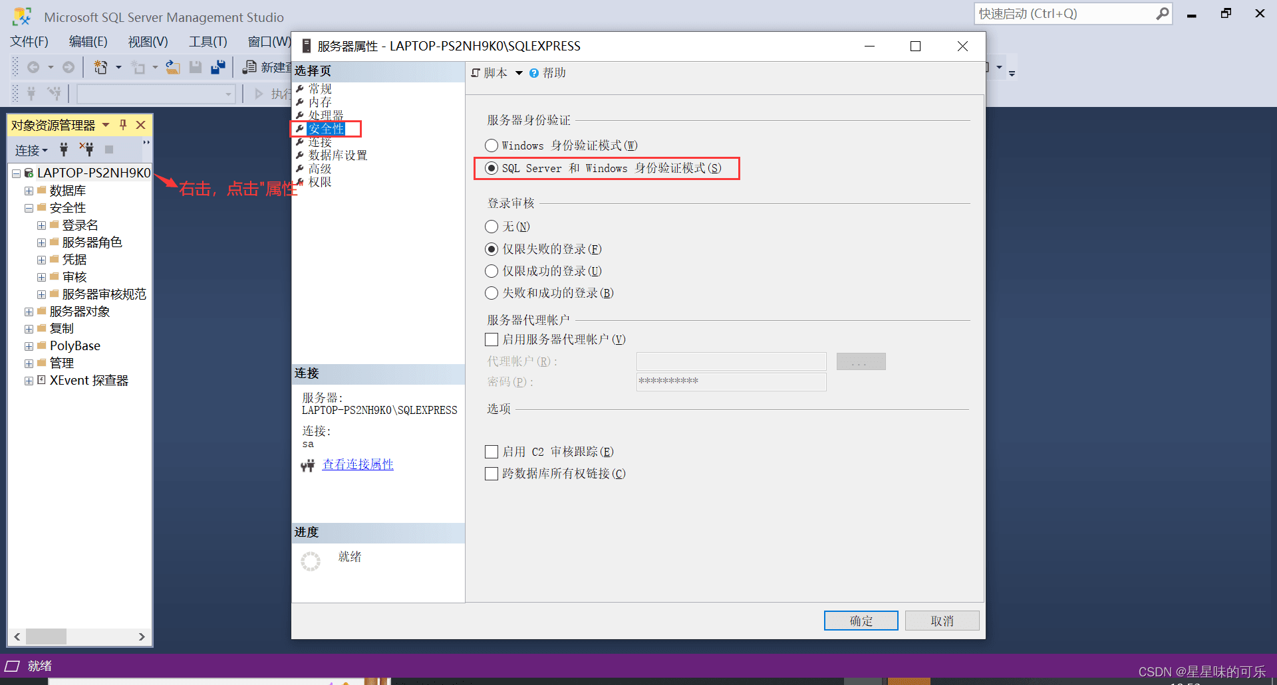Select SQL Server and Windows authentication mode
This screenshot has width=1277, height=685.
pyautogui.click(x=492, y=168)
